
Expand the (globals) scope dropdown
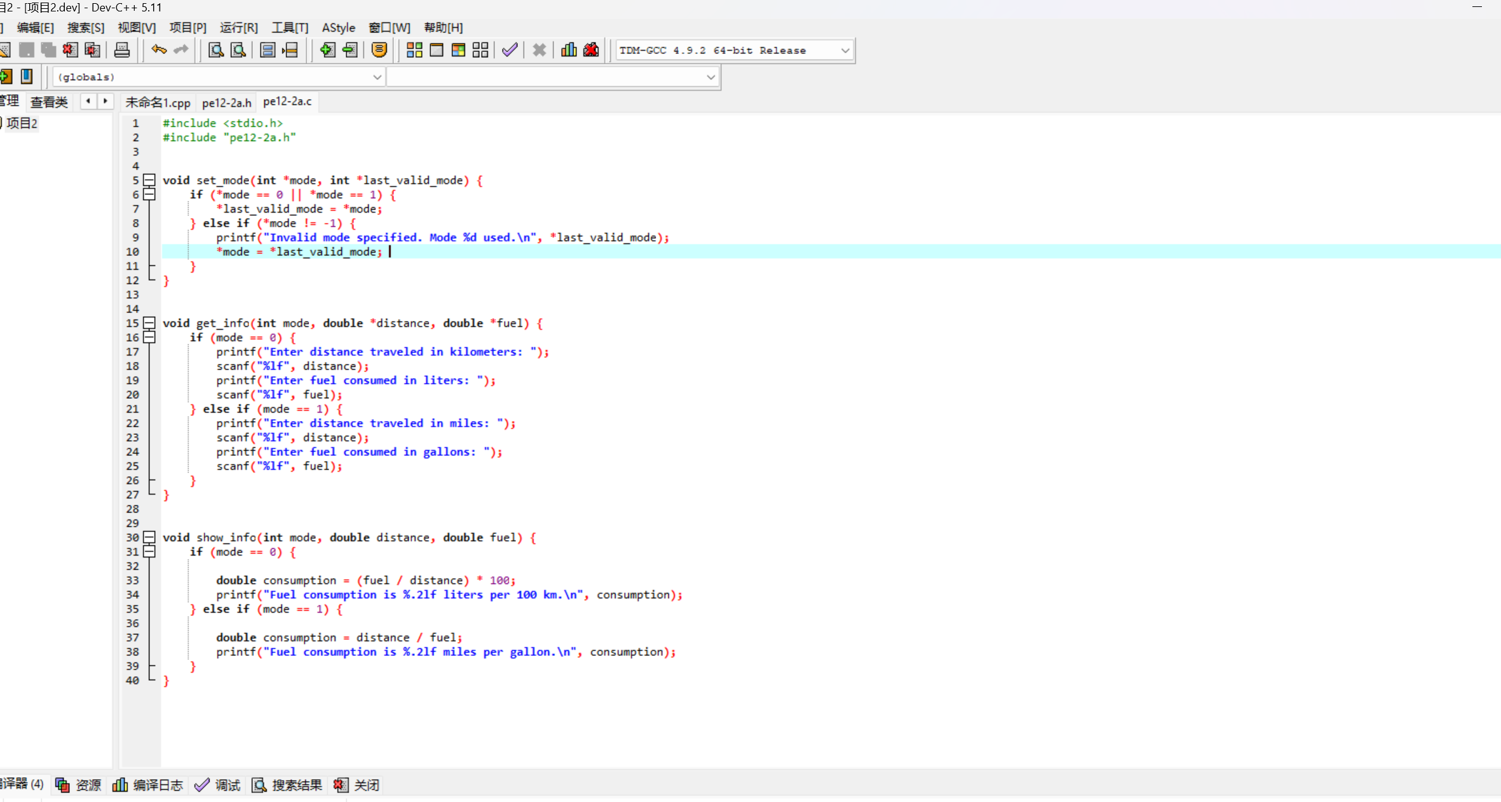(377, 77)
